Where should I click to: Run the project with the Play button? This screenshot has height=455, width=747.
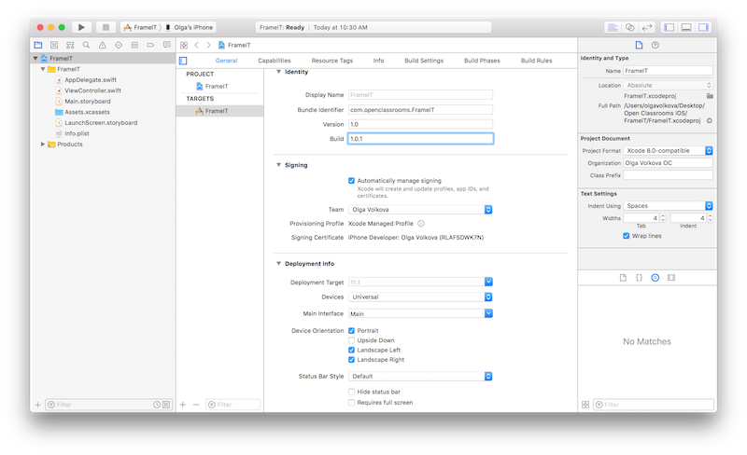[x=81, y=28]
